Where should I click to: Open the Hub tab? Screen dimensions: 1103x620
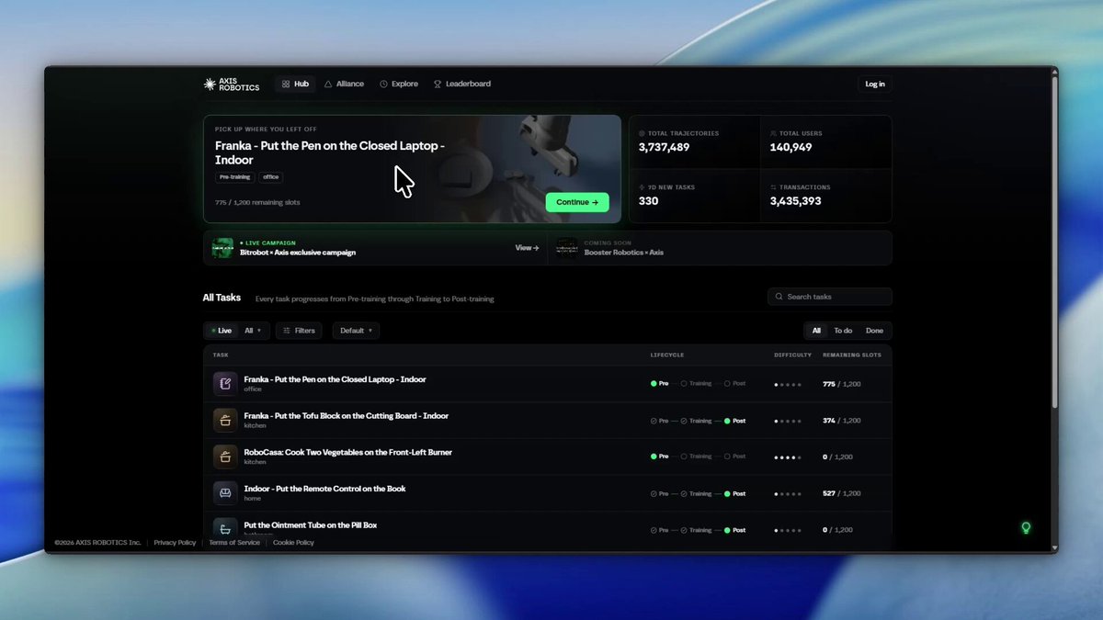(x=295, y=84)
